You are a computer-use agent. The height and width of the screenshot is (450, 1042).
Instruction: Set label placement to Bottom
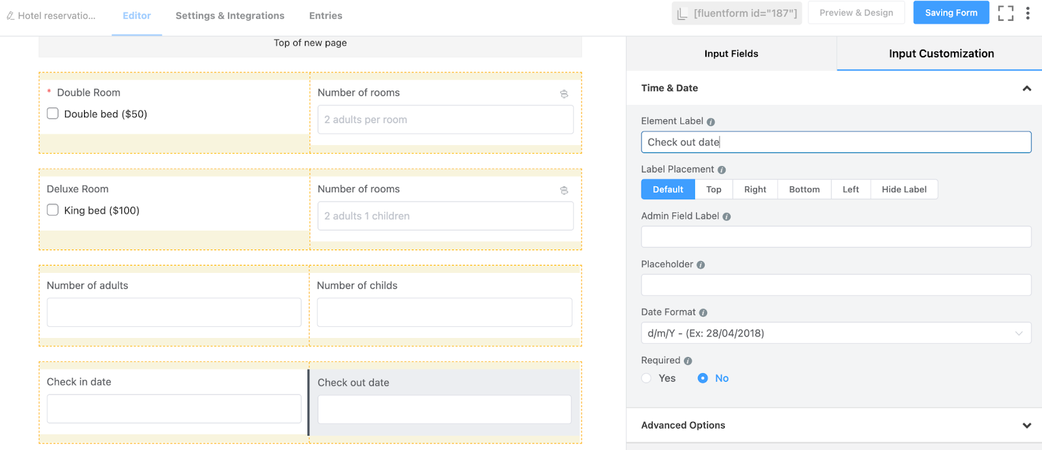point(804,190)
